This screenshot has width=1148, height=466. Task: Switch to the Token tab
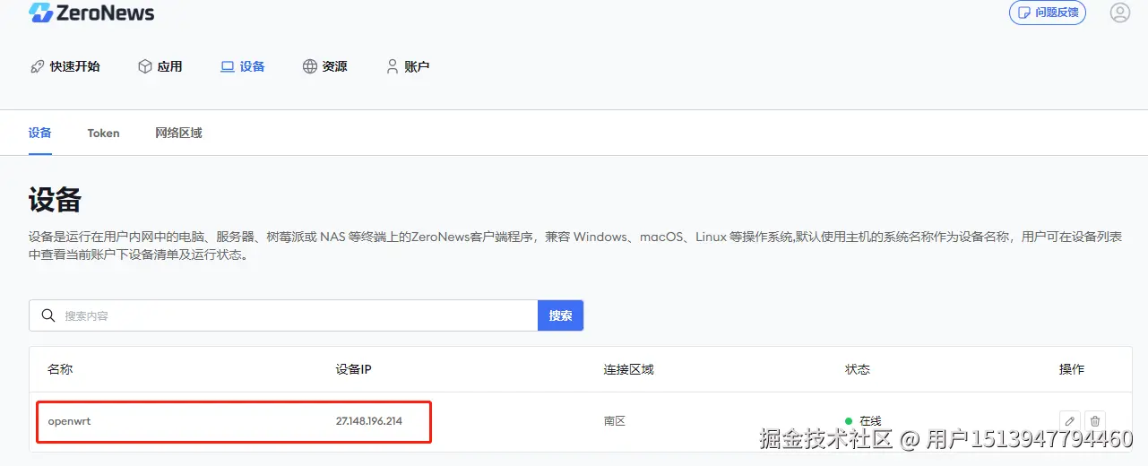[x=103, y=133]
